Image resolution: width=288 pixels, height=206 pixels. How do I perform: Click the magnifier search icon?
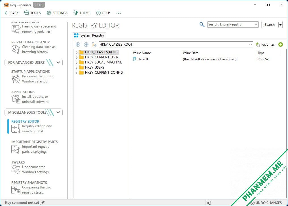click(202, 24)
